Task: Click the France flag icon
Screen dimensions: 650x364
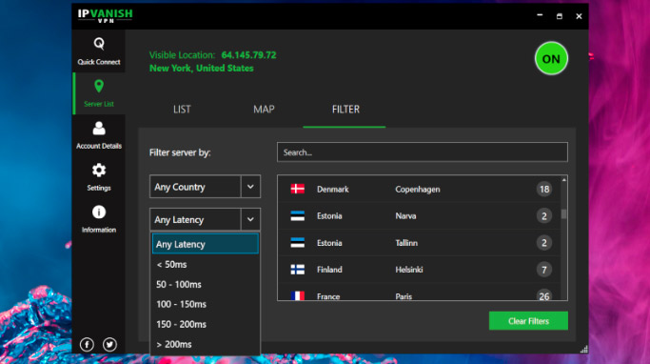Action: click(x=298, y=296)
